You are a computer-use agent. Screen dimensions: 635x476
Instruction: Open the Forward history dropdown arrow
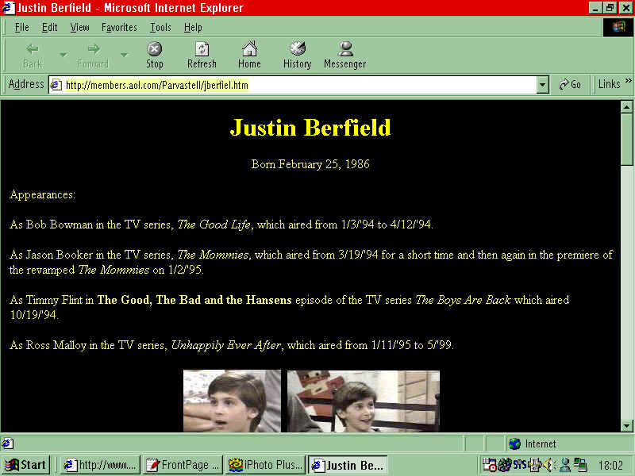(x=124, y=55)
